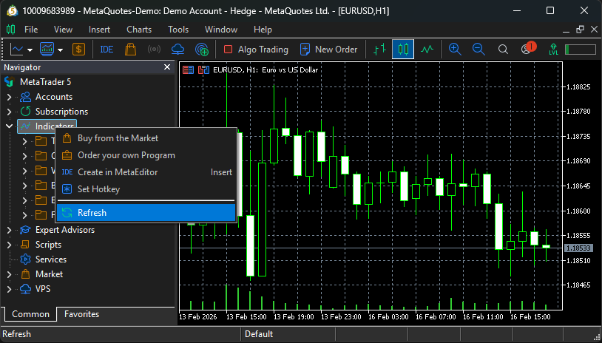Open the Signals broadcast icon
The image size is (602, 343).
(x=154, y=50)
